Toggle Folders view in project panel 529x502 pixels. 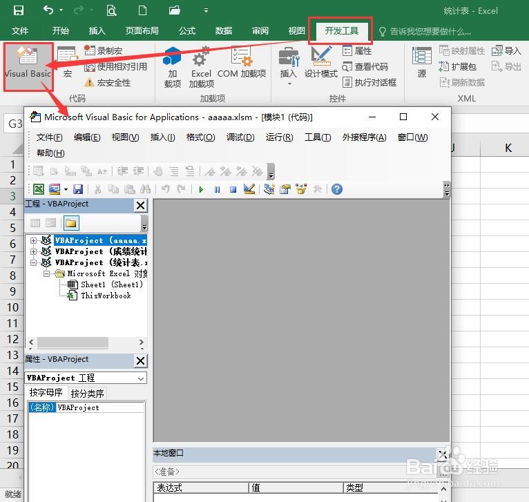tap(71, 223)
